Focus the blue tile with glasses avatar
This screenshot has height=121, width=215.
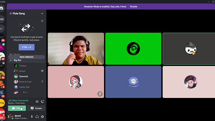(133, 82)
